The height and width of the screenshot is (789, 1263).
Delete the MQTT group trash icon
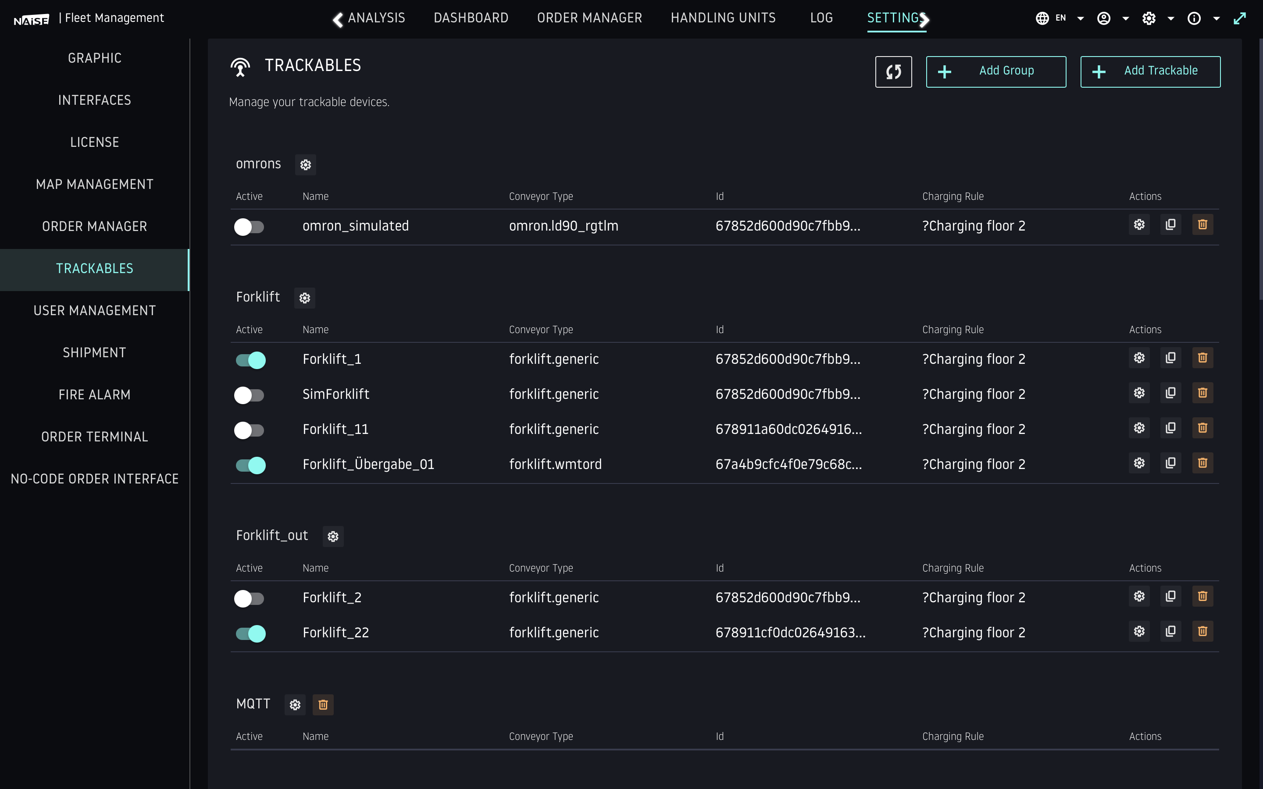(322, 704)
